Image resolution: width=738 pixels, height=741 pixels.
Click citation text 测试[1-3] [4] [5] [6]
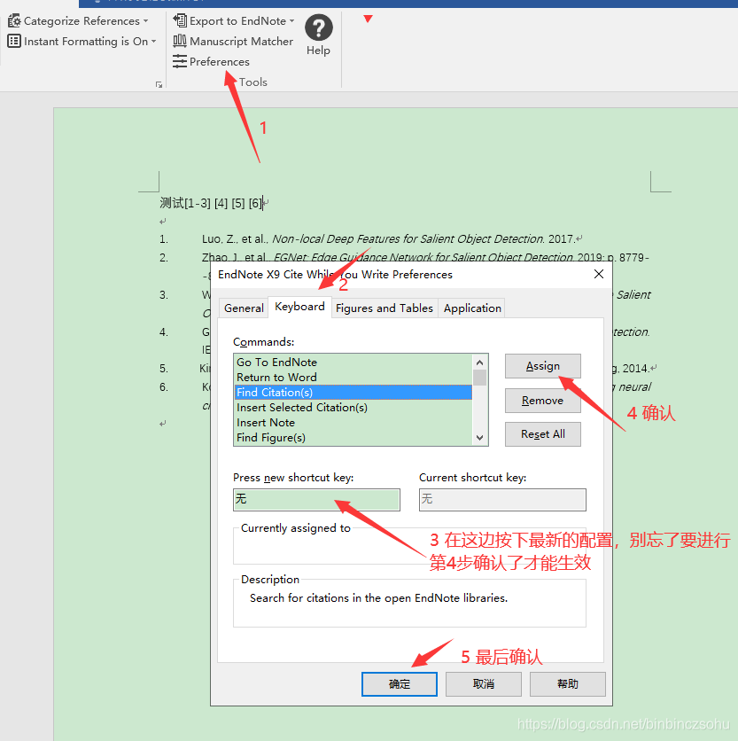(211, 203)
